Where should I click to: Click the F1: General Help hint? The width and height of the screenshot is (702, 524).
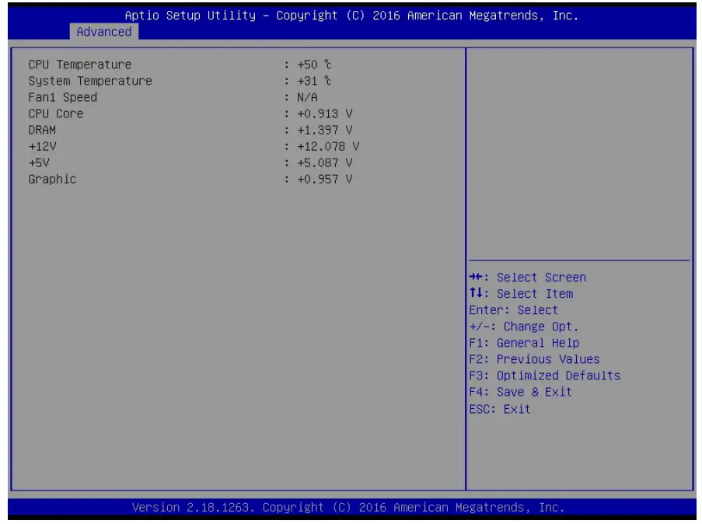click(524, 343)
